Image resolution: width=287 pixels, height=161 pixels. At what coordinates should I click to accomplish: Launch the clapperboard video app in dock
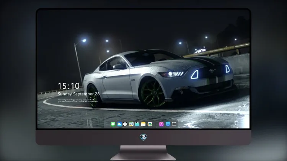(137, 124)
